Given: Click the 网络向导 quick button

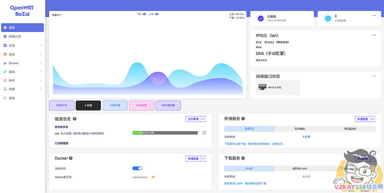Looking at the screenshot, I should [62, 105].
